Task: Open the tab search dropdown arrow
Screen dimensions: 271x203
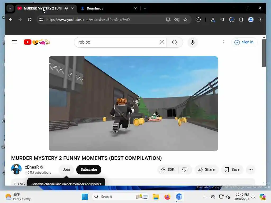Action: [10, 8]
